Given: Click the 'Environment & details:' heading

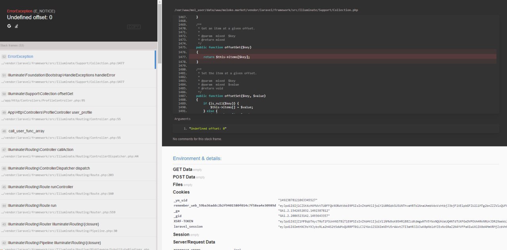Looking at the screenshot, I should coord(197,158).
